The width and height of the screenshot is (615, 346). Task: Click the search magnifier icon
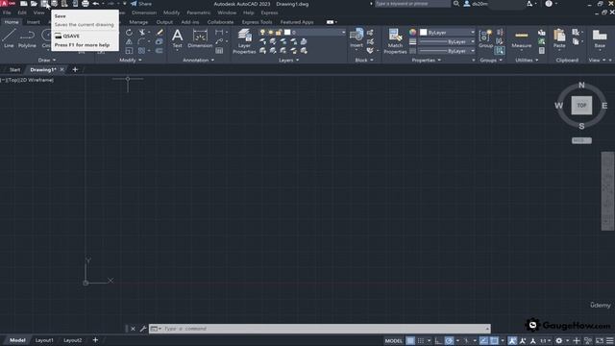(456, 4)
